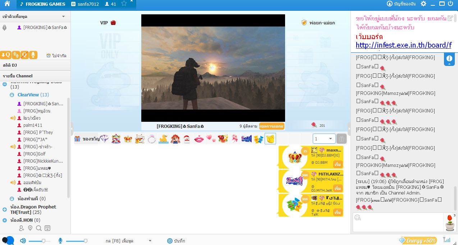Screen dimensions: 458x245
Task: Select user [FROG]หมูอ้วน in channel list
Action: 37,111
